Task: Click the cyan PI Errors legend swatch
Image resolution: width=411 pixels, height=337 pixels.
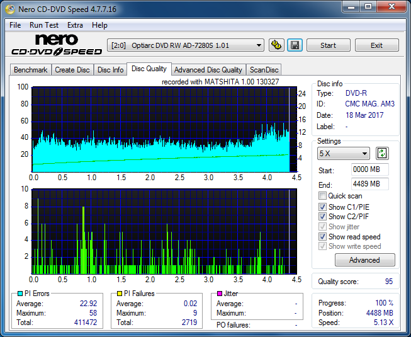Action: pyautogui.click(x=20, y=294)
